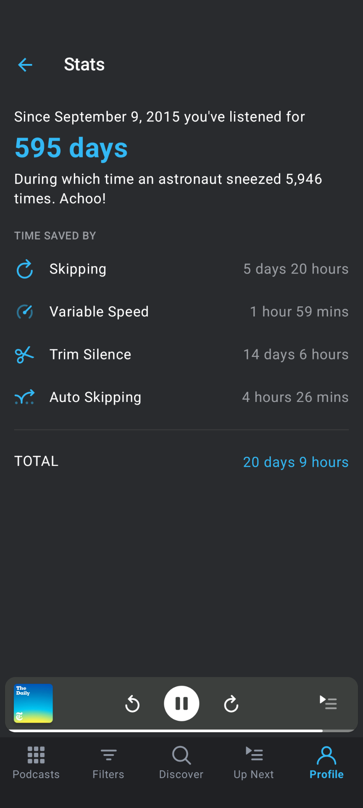Switch to the Podcasts tab
Image resolution: width=363 pixels, height=808 pixels.
[x=36, y=763]
